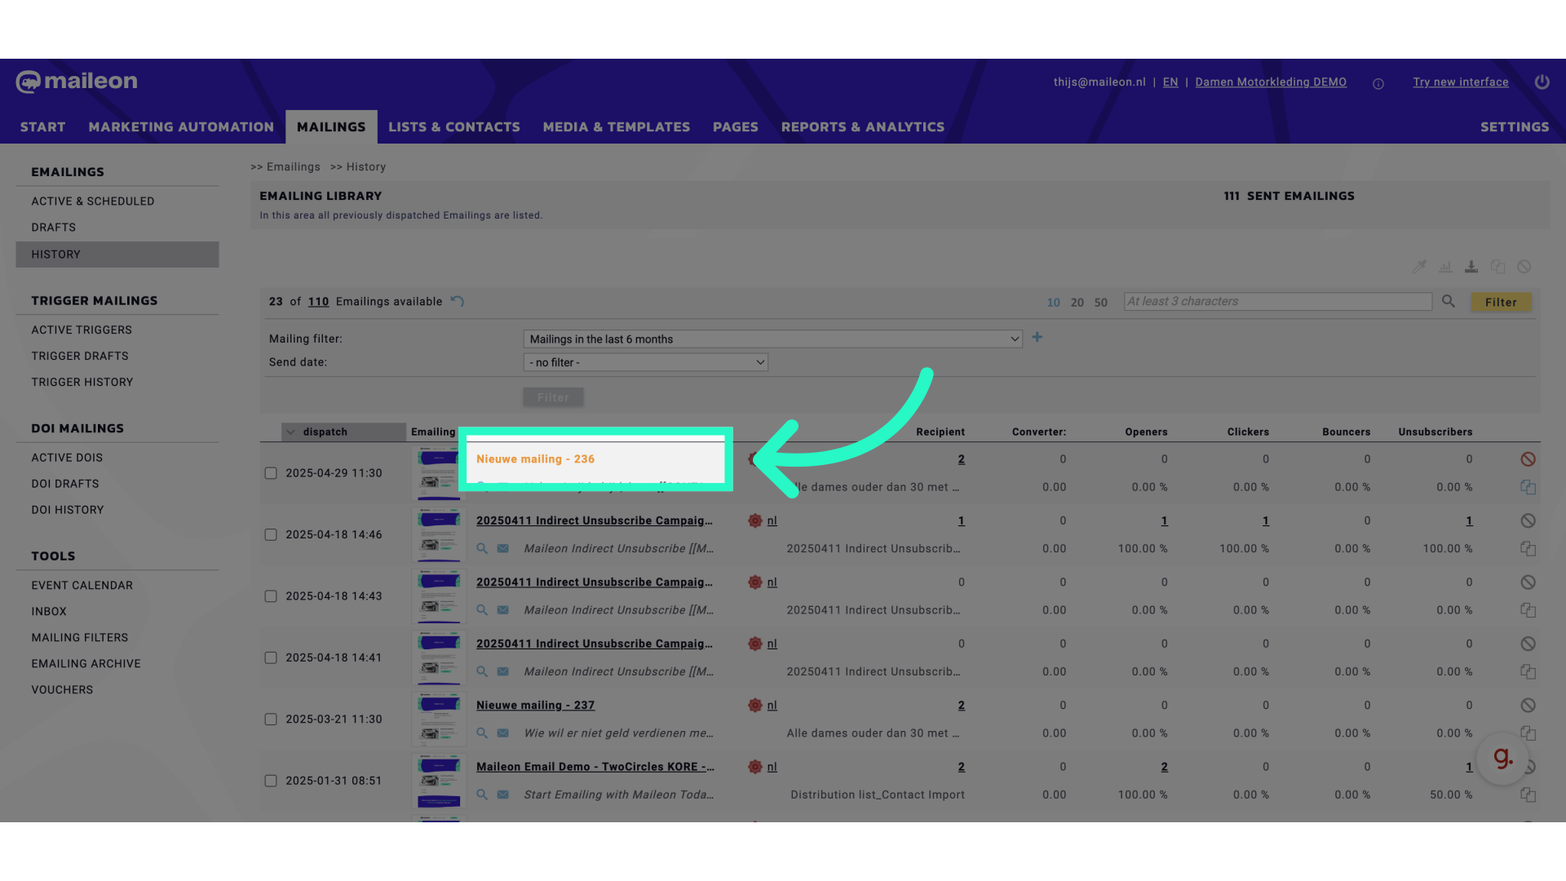
Task: Click the search magnifier icon beside search field
Action: [1449, 302]
